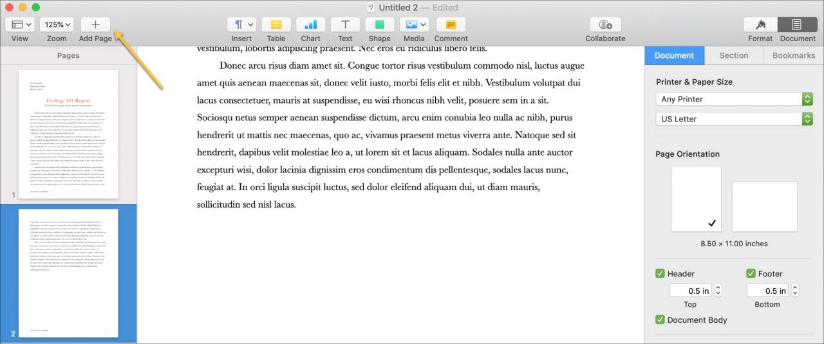This screenshot has width=824, height=344.
Task: Toggle the Document Body checkbox
Action: point(660,320)
